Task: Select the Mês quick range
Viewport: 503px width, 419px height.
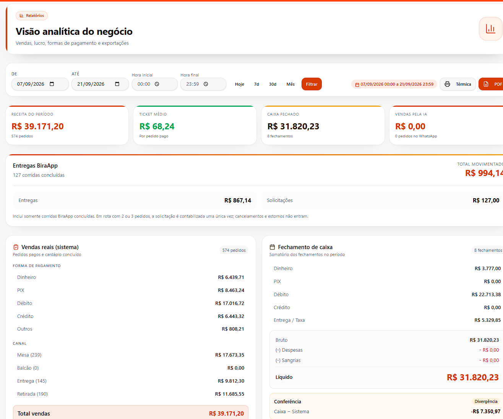Action: pos(290,84)
